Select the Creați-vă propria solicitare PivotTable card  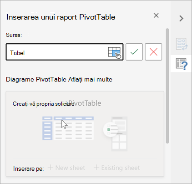coord(85,134)
